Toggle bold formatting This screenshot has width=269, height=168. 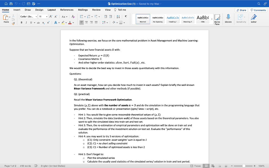22,22
